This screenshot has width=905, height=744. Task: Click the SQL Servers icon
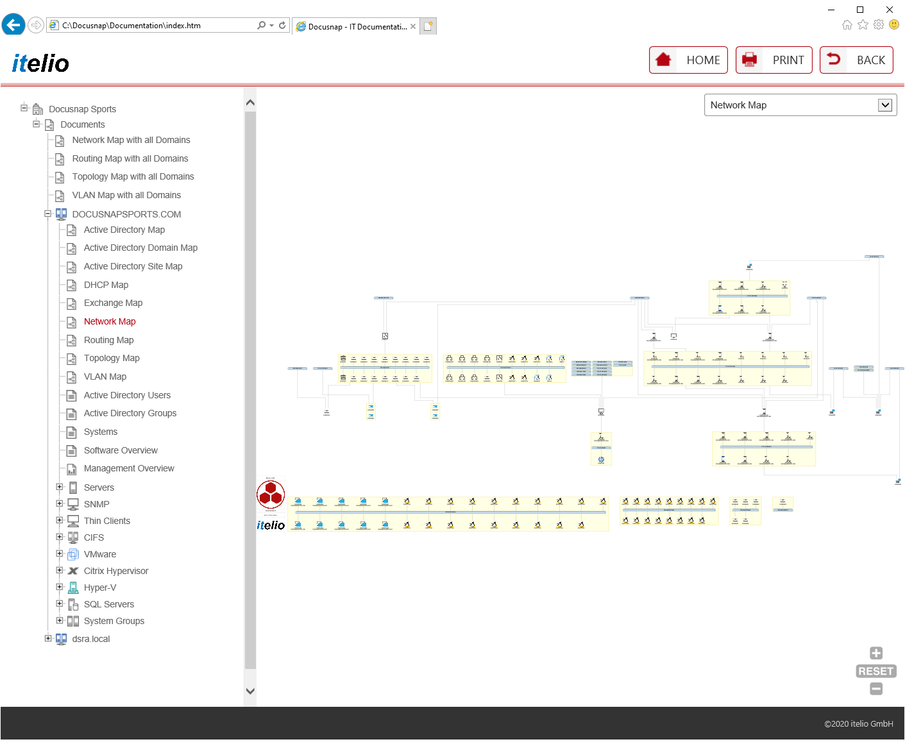(73, 604)
